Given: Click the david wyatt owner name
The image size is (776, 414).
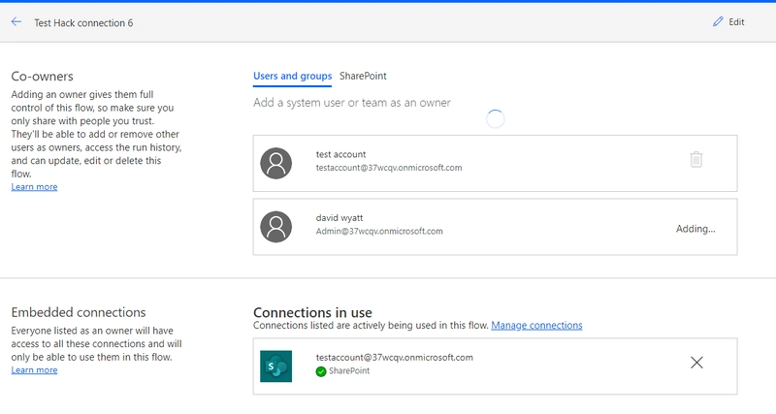Looking at the screenshot, I should pos(343,218).
